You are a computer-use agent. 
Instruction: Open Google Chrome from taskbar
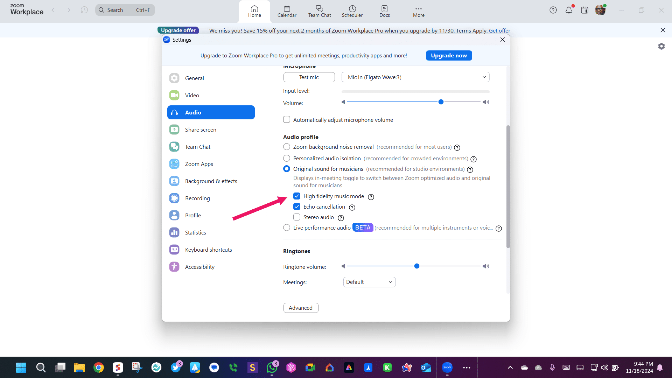pos(99,367)
